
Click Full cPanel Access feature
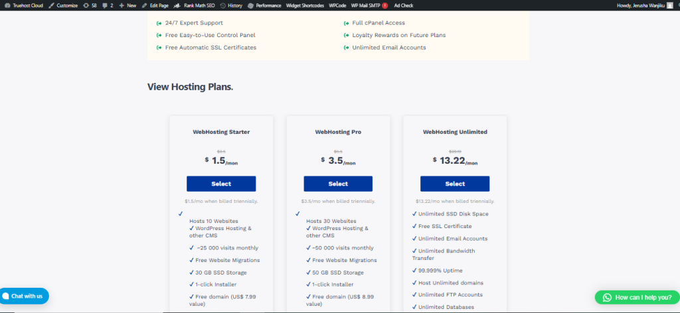(379, 23)
